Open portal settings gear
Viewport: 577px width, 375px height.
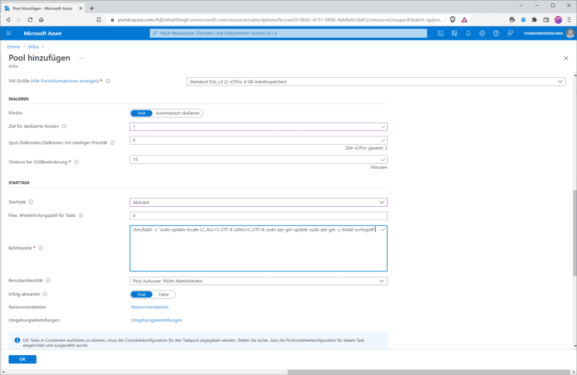point(482,33)
